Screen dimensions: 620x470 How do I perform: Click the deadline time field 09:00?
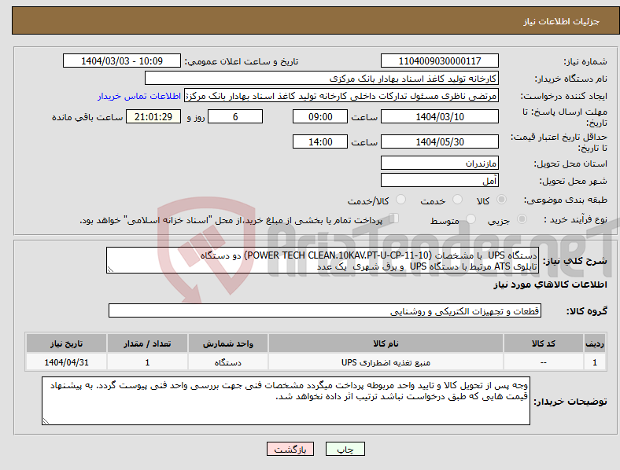(x=320, y=116)
